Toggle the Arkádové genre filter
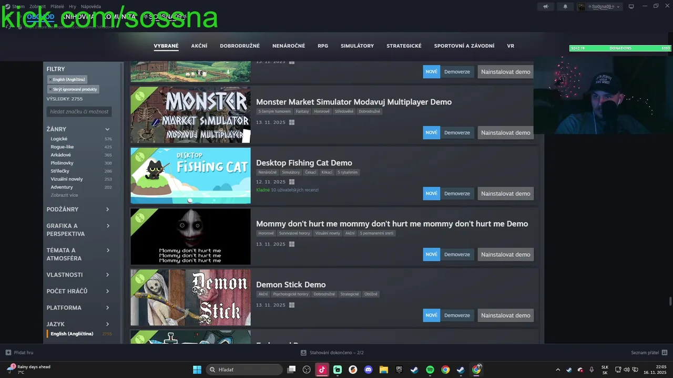This screenshot has height=378, width=673. [x=80, y=155]
